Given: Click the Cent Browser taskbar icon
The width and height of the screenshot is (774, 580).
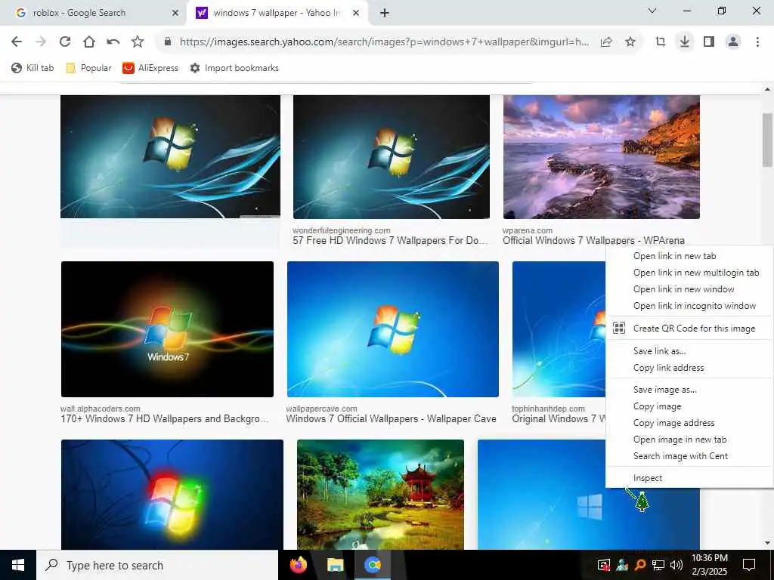Looking at the screenshot, I should (x=373, y=565).
